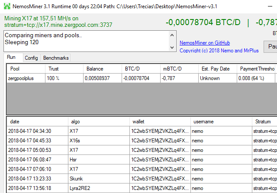Sort by the Est. Pay Date column header
277x193 pixels.
[218, 69]
